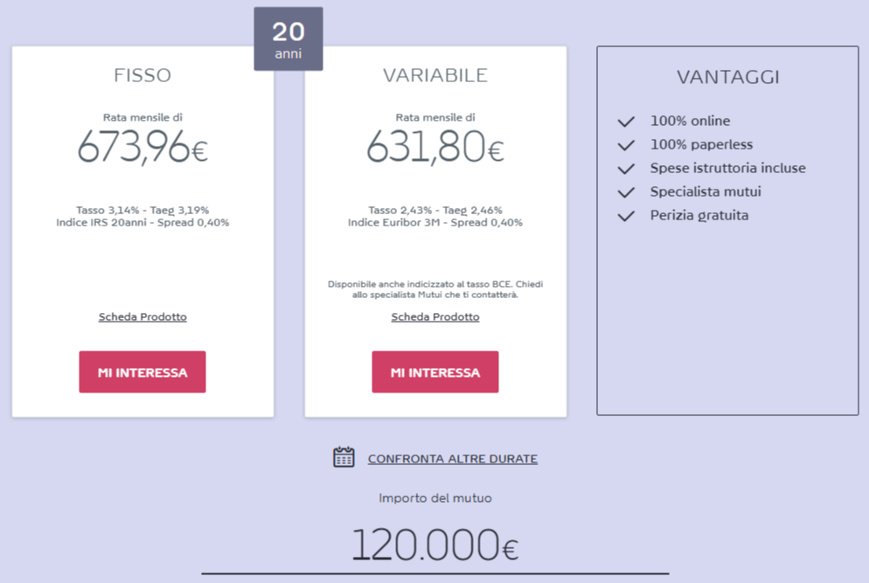Click the checkmark next to Specialista mutui

pos(625,192)
